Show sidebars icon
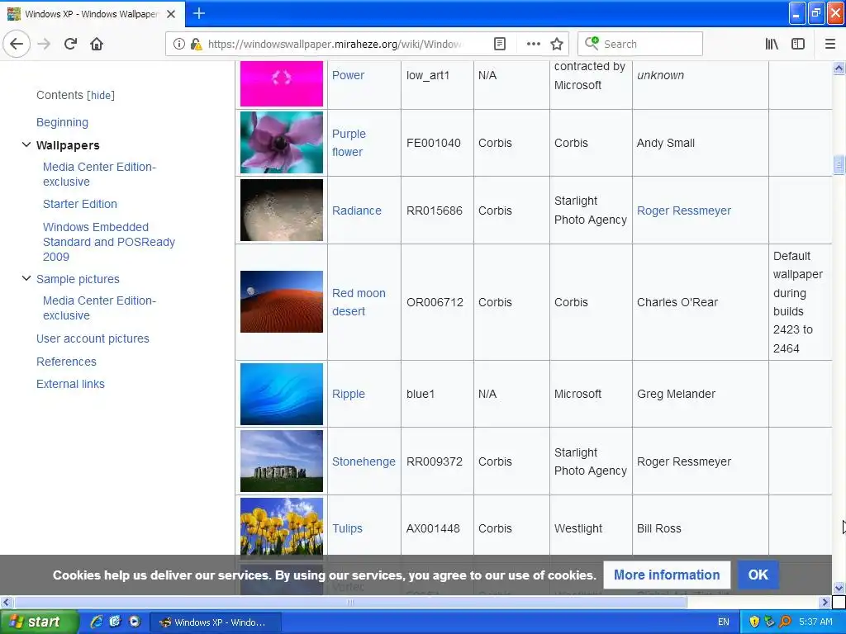The height and width of the screenshot is (634, 846). click(798, 44)
